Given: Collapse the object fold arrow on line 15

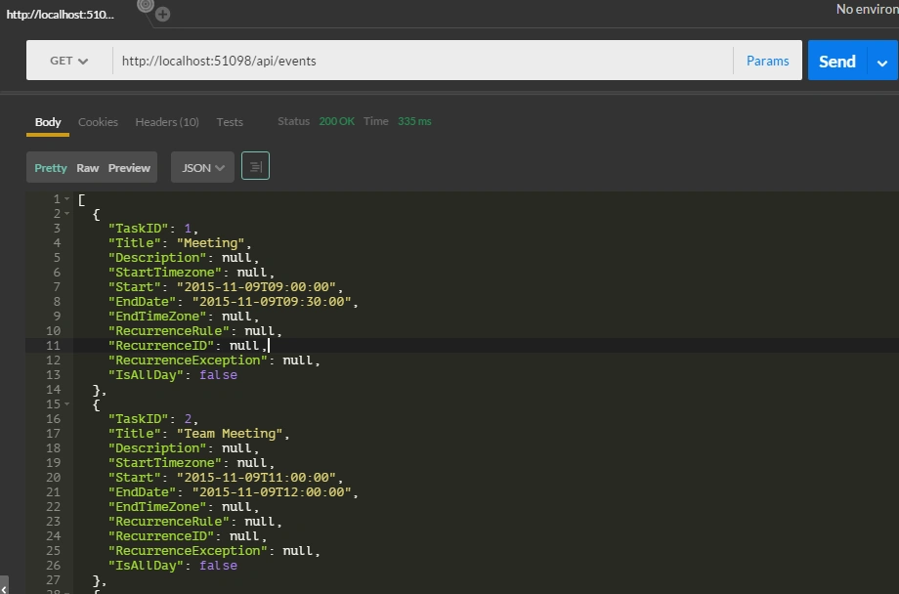Looking at the screenshot, I should (67, 403).
